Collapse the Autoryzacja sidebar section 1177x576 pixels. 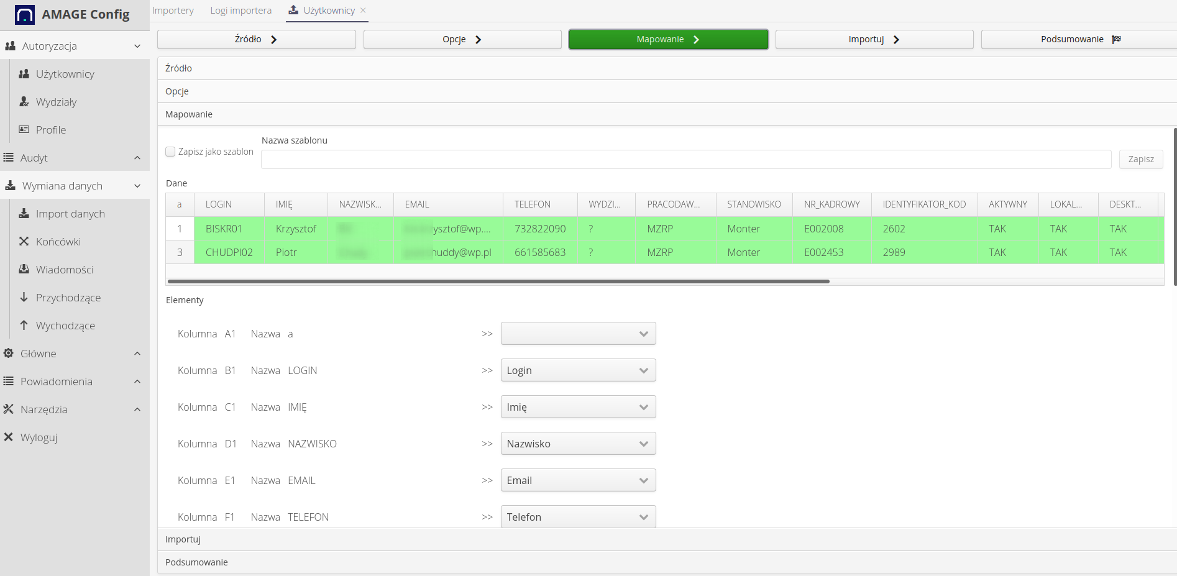coord(137,46)
